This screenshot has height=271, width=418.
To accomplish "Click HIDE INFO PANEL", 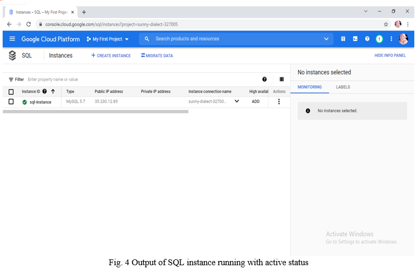I will click(390, 55).
